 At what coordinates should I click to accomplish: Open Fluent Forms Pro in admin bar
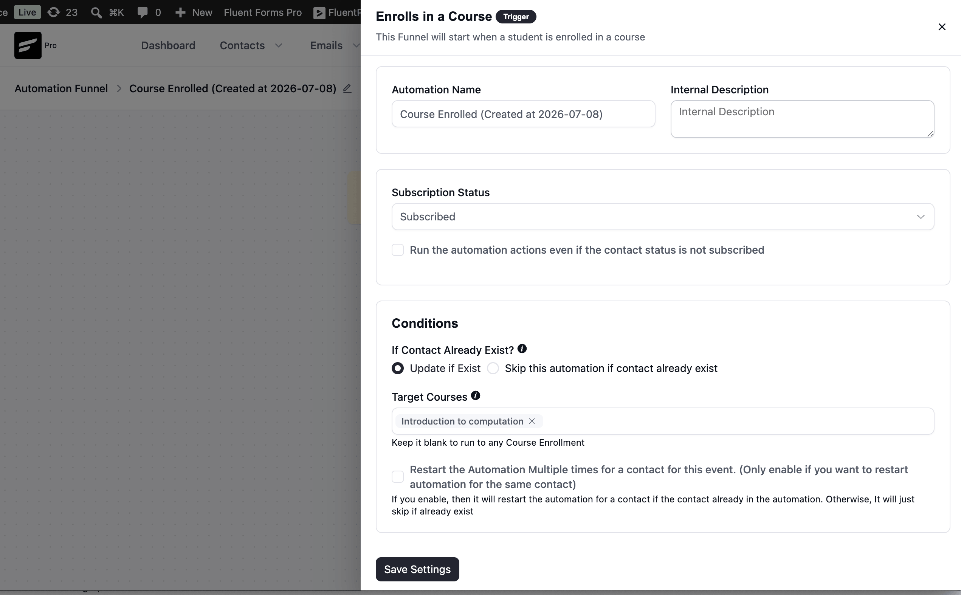click(263, 12)
